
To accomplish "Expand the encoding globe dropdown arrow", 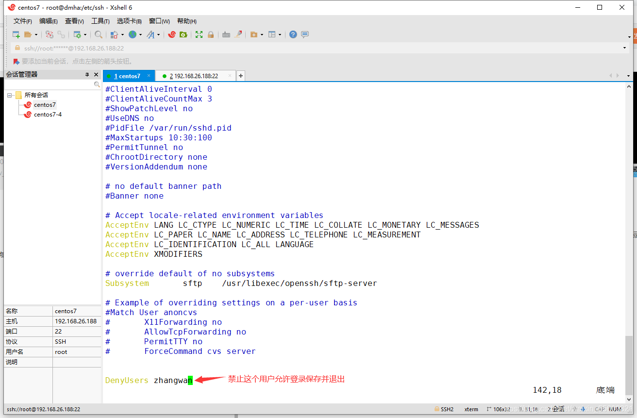I will point(141,34).
